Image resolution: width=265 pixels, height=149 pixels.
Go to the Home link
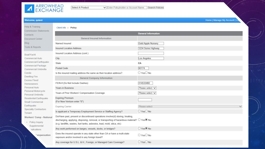click(x=208, y=20)
